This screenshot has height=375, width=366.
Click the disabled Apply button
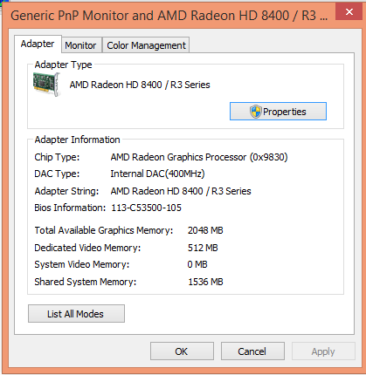click(x=323, y=351)
